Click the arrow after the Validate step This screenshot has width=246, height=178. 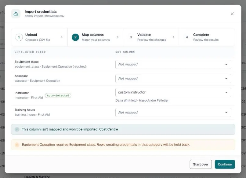[173, 37]
